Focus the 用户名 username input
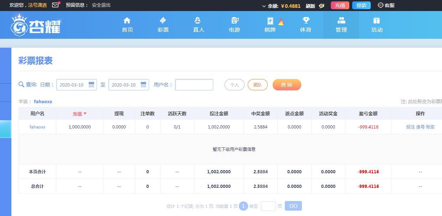This screenshot has width=442, height=216. pyautogui.click(x=194, y=85)
